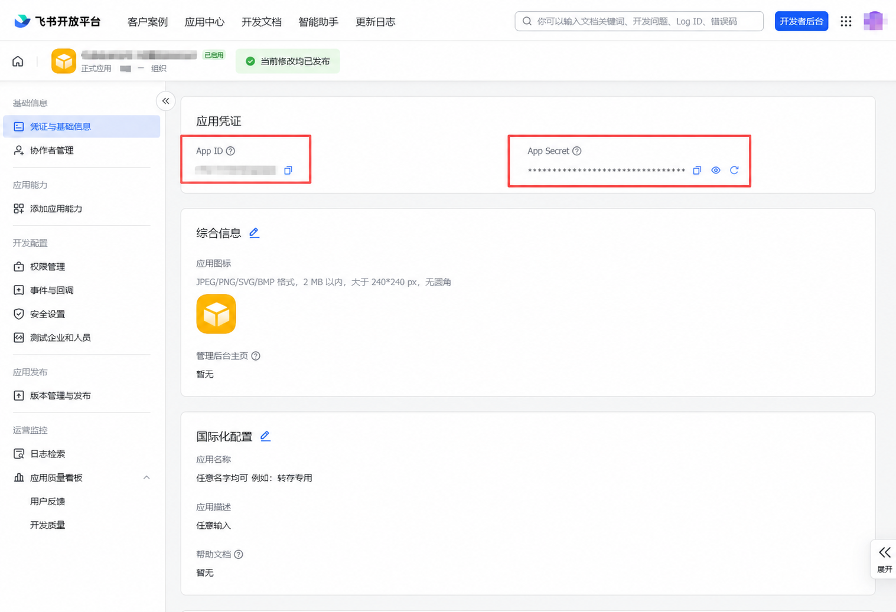Screen dimensions: 896x612
Task: Click the 安全设置 shield icon
Action: [x=19, y=314]
